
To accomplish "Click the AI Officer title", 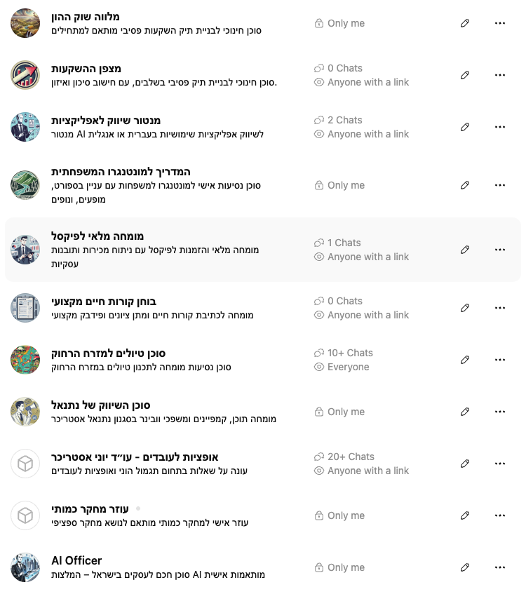I will (76, 560).
